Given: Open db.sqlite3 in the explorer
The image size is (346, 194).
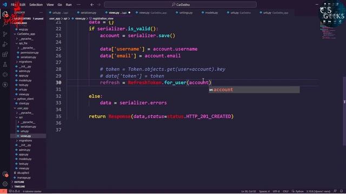Looking at the screenshot, I should pyautogui.click(x=23, y=173).
